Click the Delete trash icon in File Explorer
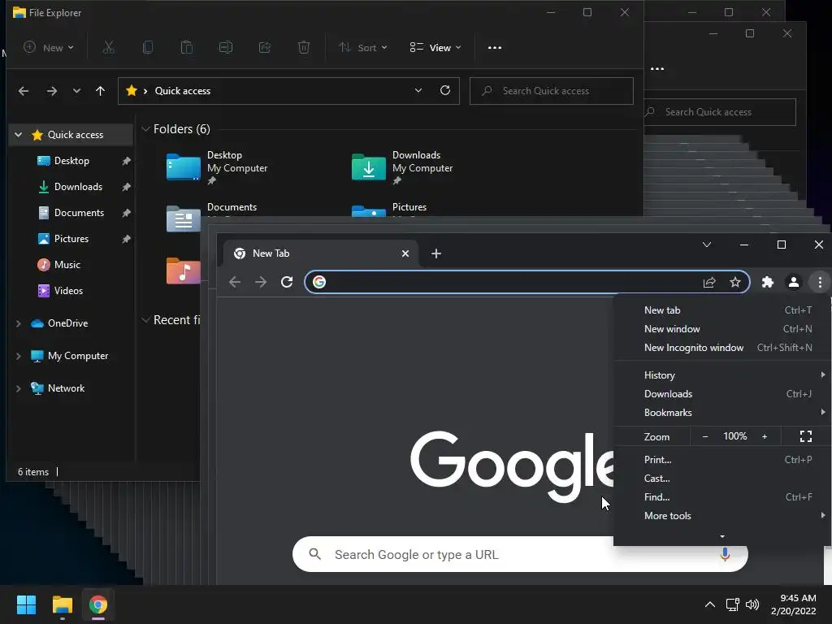 click(304, 48)
